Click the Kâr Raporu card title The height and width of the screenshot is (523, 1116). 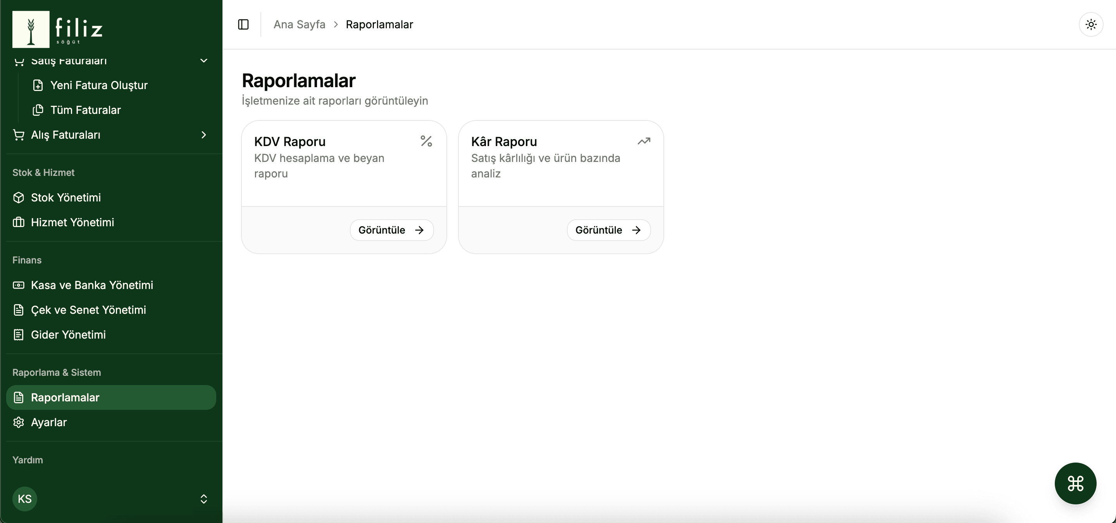click(x=504, y=141)
